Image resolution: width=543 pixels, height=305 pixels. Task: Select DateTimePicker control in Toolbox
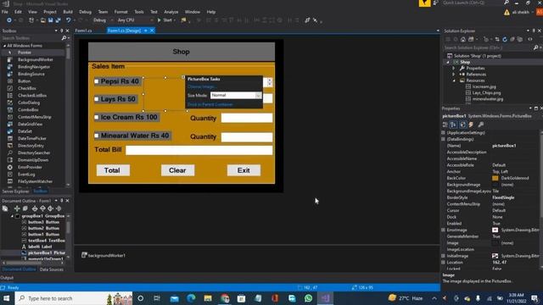(32, 138)
